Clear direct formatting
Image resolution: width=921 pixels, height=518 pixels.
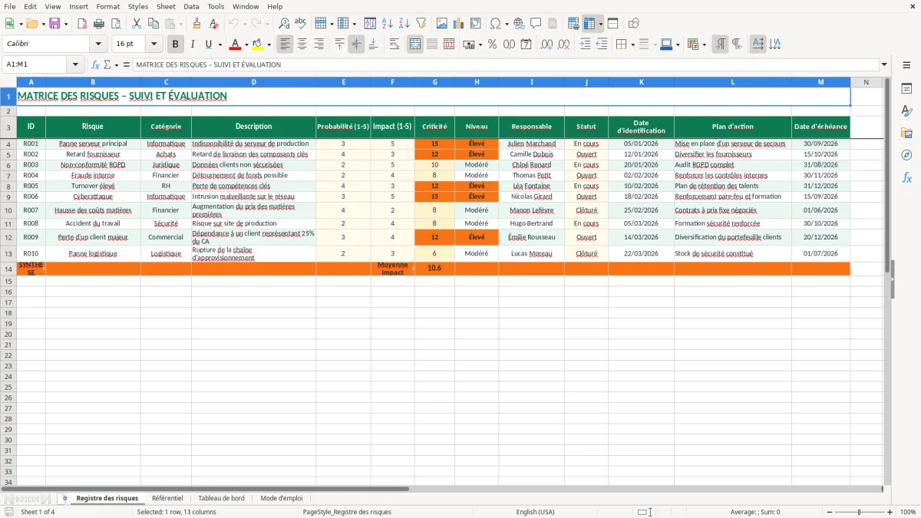(x=213, y=24)
